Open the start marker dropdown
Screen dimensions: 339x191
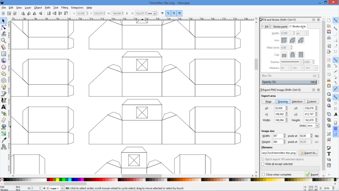286,68
